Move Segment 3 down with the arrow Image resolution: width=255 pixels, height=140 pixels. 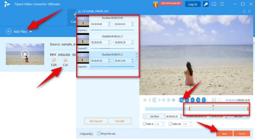(x=137, y=59)
